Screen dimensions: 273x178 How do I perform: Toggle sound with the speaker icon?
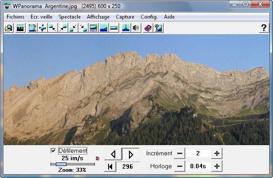(x=136, y=28)
